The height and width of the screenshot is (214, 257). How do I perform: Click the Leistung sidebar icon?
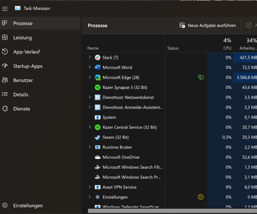click(5, 38)
